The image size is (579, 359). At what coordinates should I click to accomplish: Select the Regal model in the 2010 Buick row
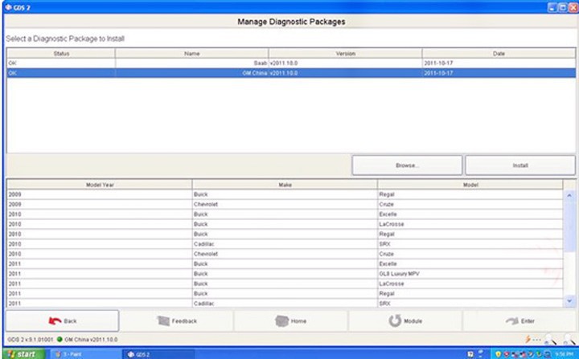470,235
